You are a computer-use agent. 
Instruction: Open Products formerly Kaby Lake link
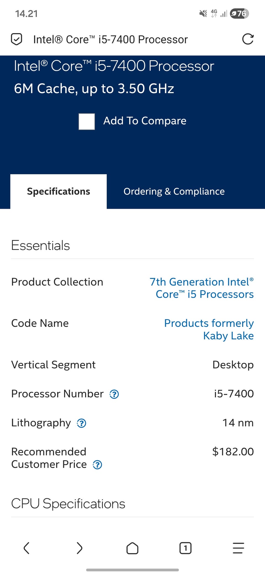[209, 329]
